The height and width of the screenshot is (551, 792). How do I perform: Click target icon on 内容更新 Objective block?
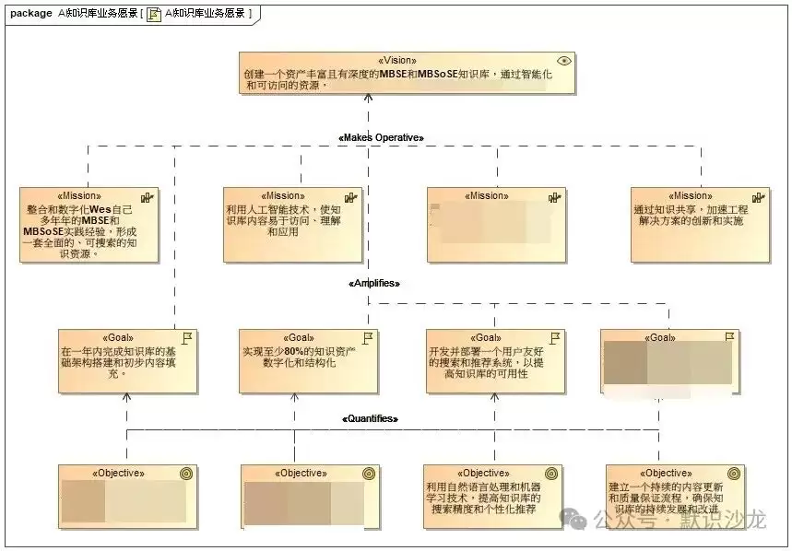(734, 474)
